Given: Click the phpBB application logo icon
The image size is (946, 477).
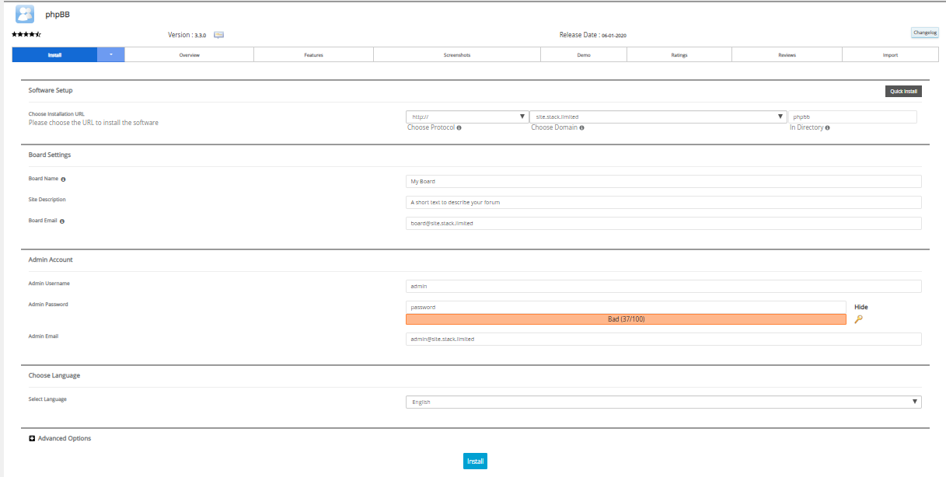Looking at the screenshot, I should (25, 14).
